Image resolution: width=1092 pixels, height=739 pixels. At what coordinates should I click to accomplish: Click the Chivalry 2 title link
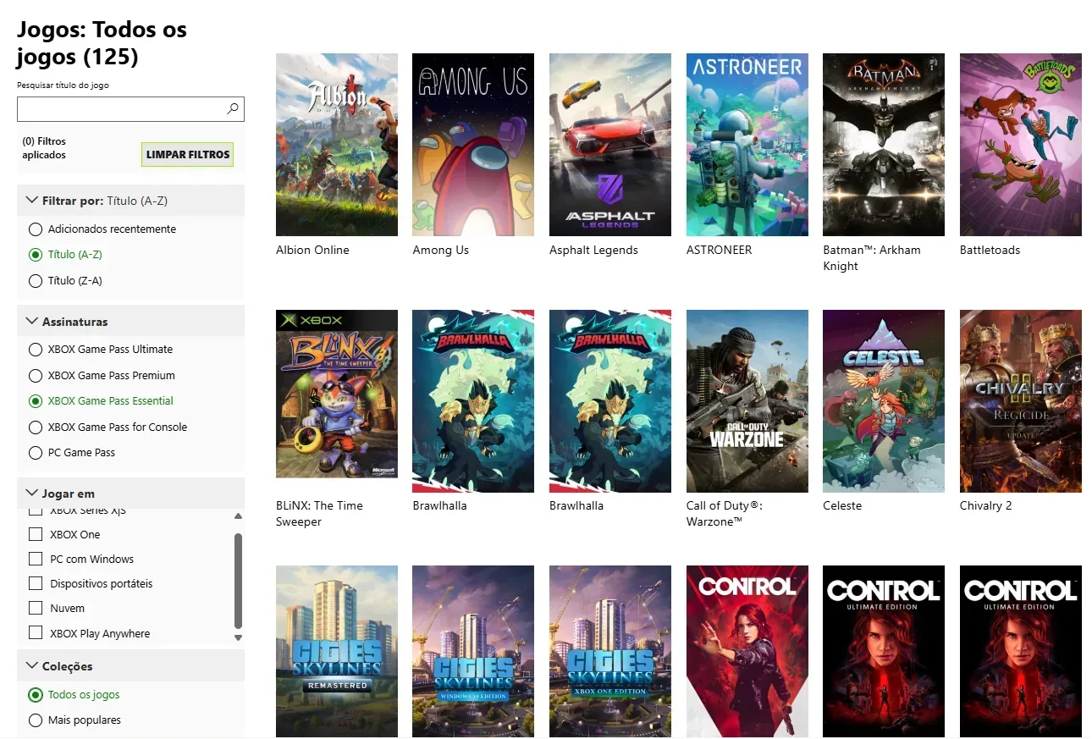click(986, 505)
